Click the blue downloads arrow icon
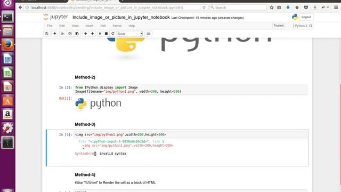The image size is (341, 192). tap(288, 7)
